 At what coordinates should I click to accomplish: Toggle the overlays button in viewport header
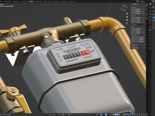(106, 115)
